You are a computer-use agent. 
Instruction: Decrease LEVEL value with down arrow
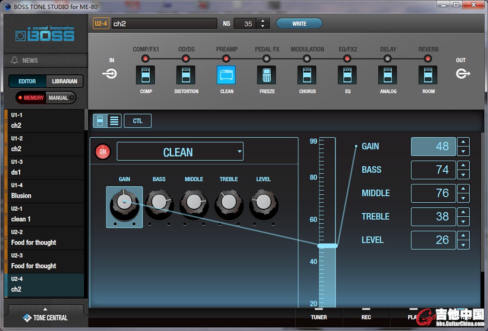[463, 245]
